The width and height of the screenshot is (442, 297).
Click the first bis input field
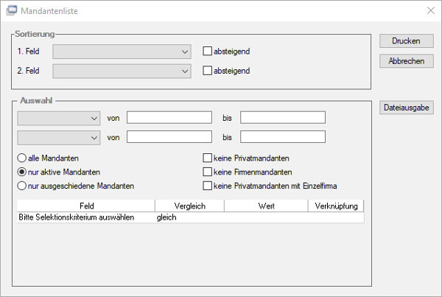coord(283,118)
